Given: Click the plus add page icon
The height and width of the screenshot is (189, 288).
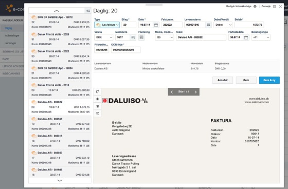Looking at the screenshot, I should click(x=97, y=99).
